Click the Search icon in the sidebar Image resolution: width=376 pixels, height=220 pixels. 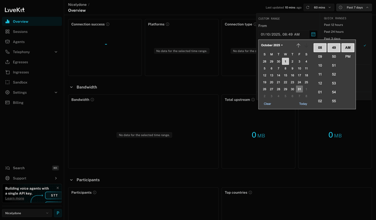[x=8, y=168]
